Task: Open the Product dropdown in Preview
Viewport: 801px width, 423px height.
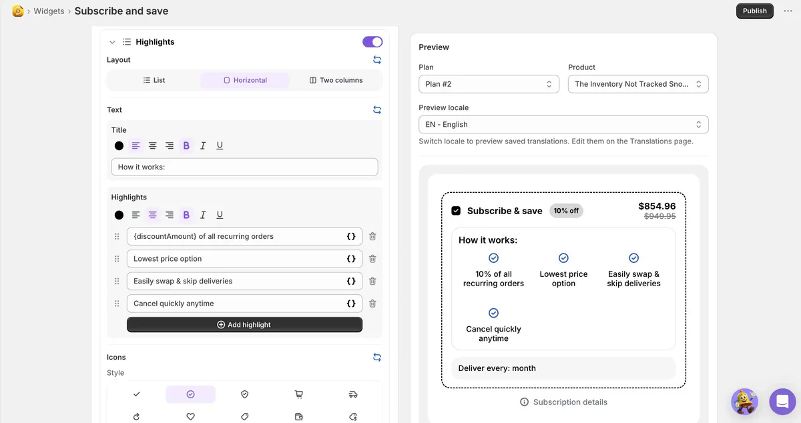Action: tap(638, 84)
